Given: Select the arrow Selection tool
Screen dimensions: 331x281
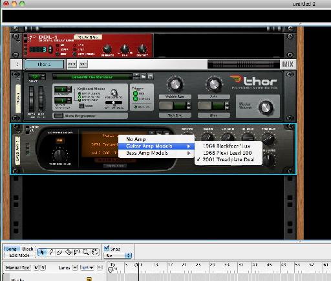Looking at the screenshot, I should point(42,252).
